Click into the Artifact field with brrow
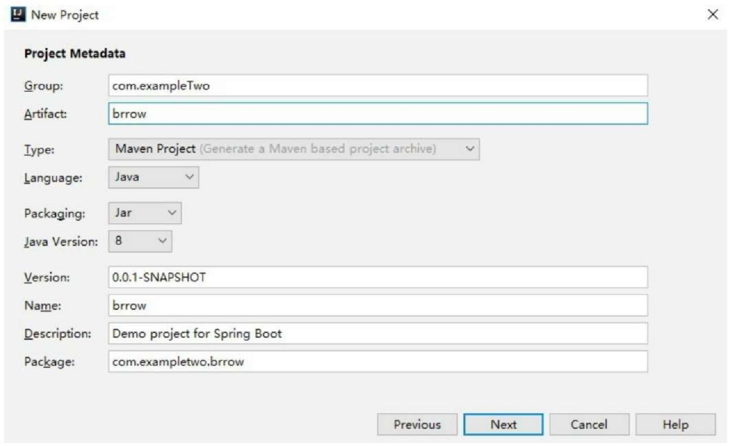The width and height of the screenshot is (731, 446). coord(378,113)
